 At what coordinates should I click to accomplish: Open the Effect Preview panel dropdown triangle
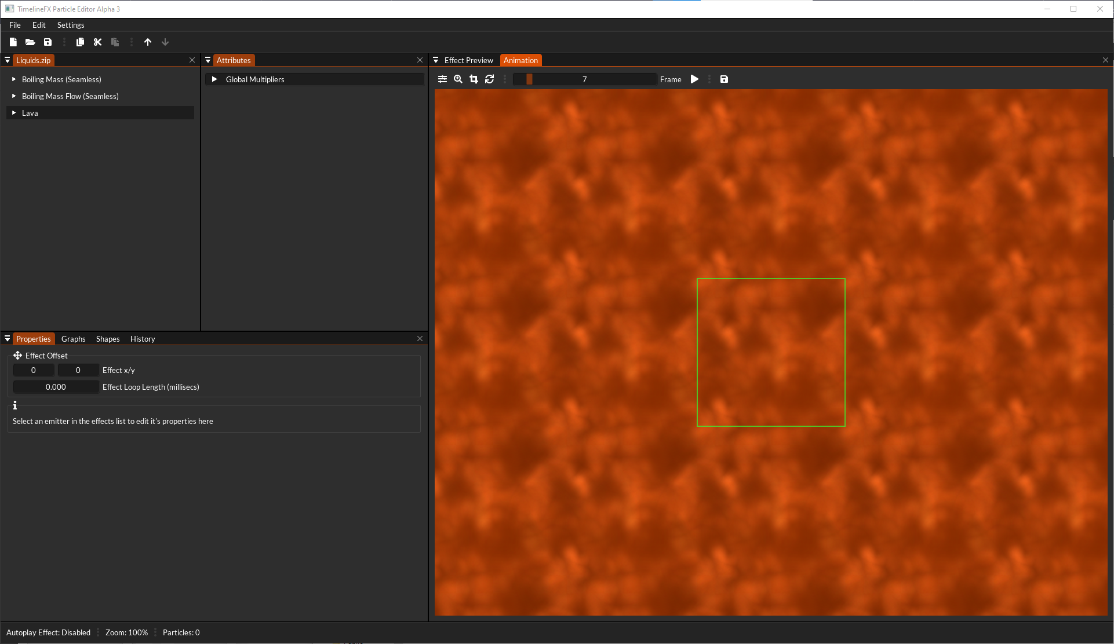[x=436, y=60]
